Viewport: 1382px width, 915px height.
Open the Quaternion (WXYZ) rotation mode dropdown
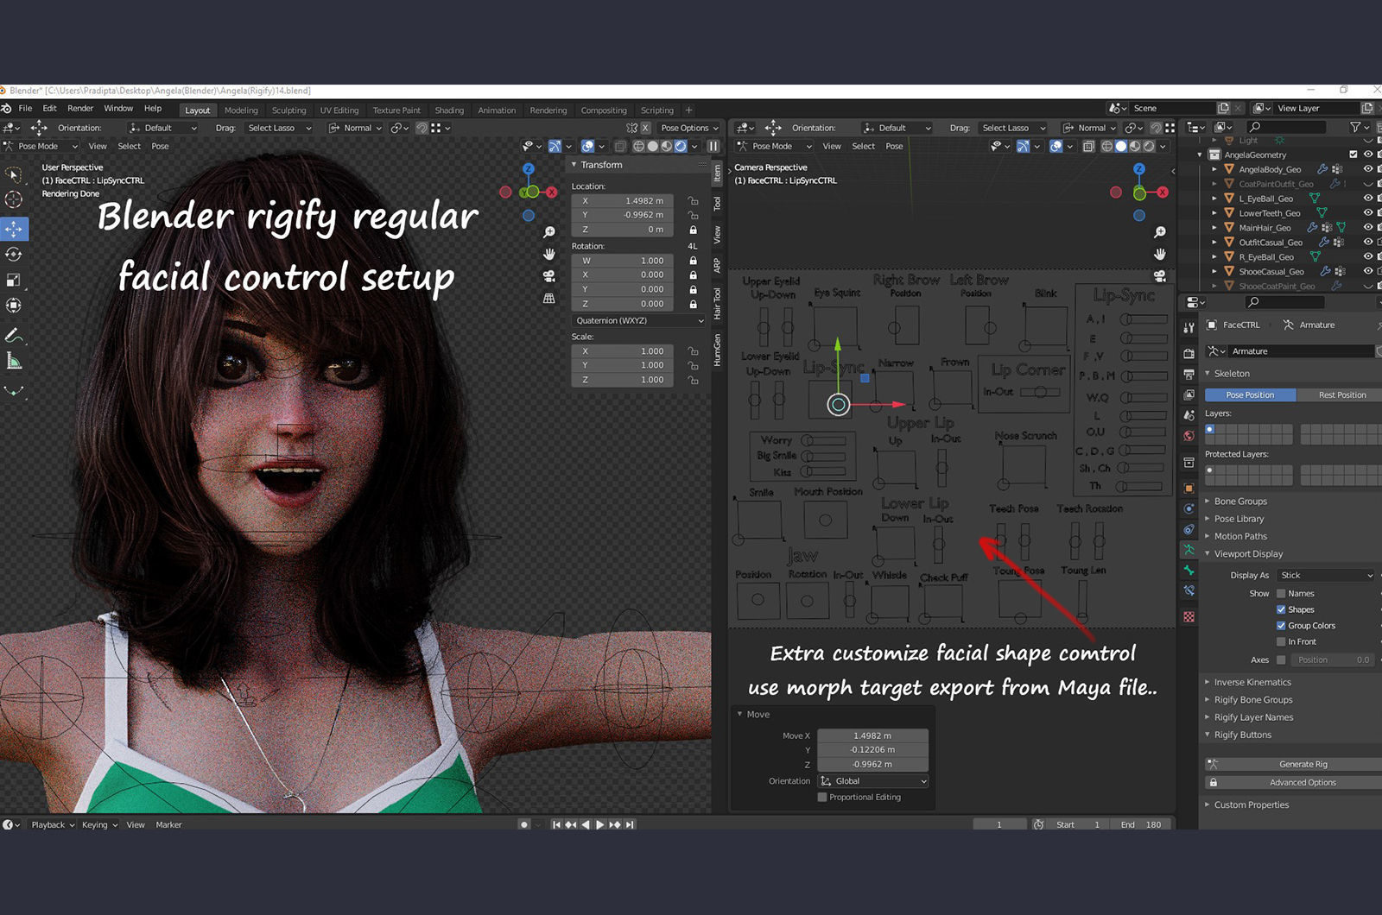tap(638, 320)
